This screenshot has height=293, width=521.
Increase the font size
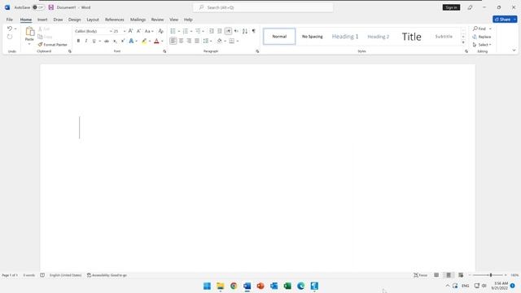(x=130, y=31)
